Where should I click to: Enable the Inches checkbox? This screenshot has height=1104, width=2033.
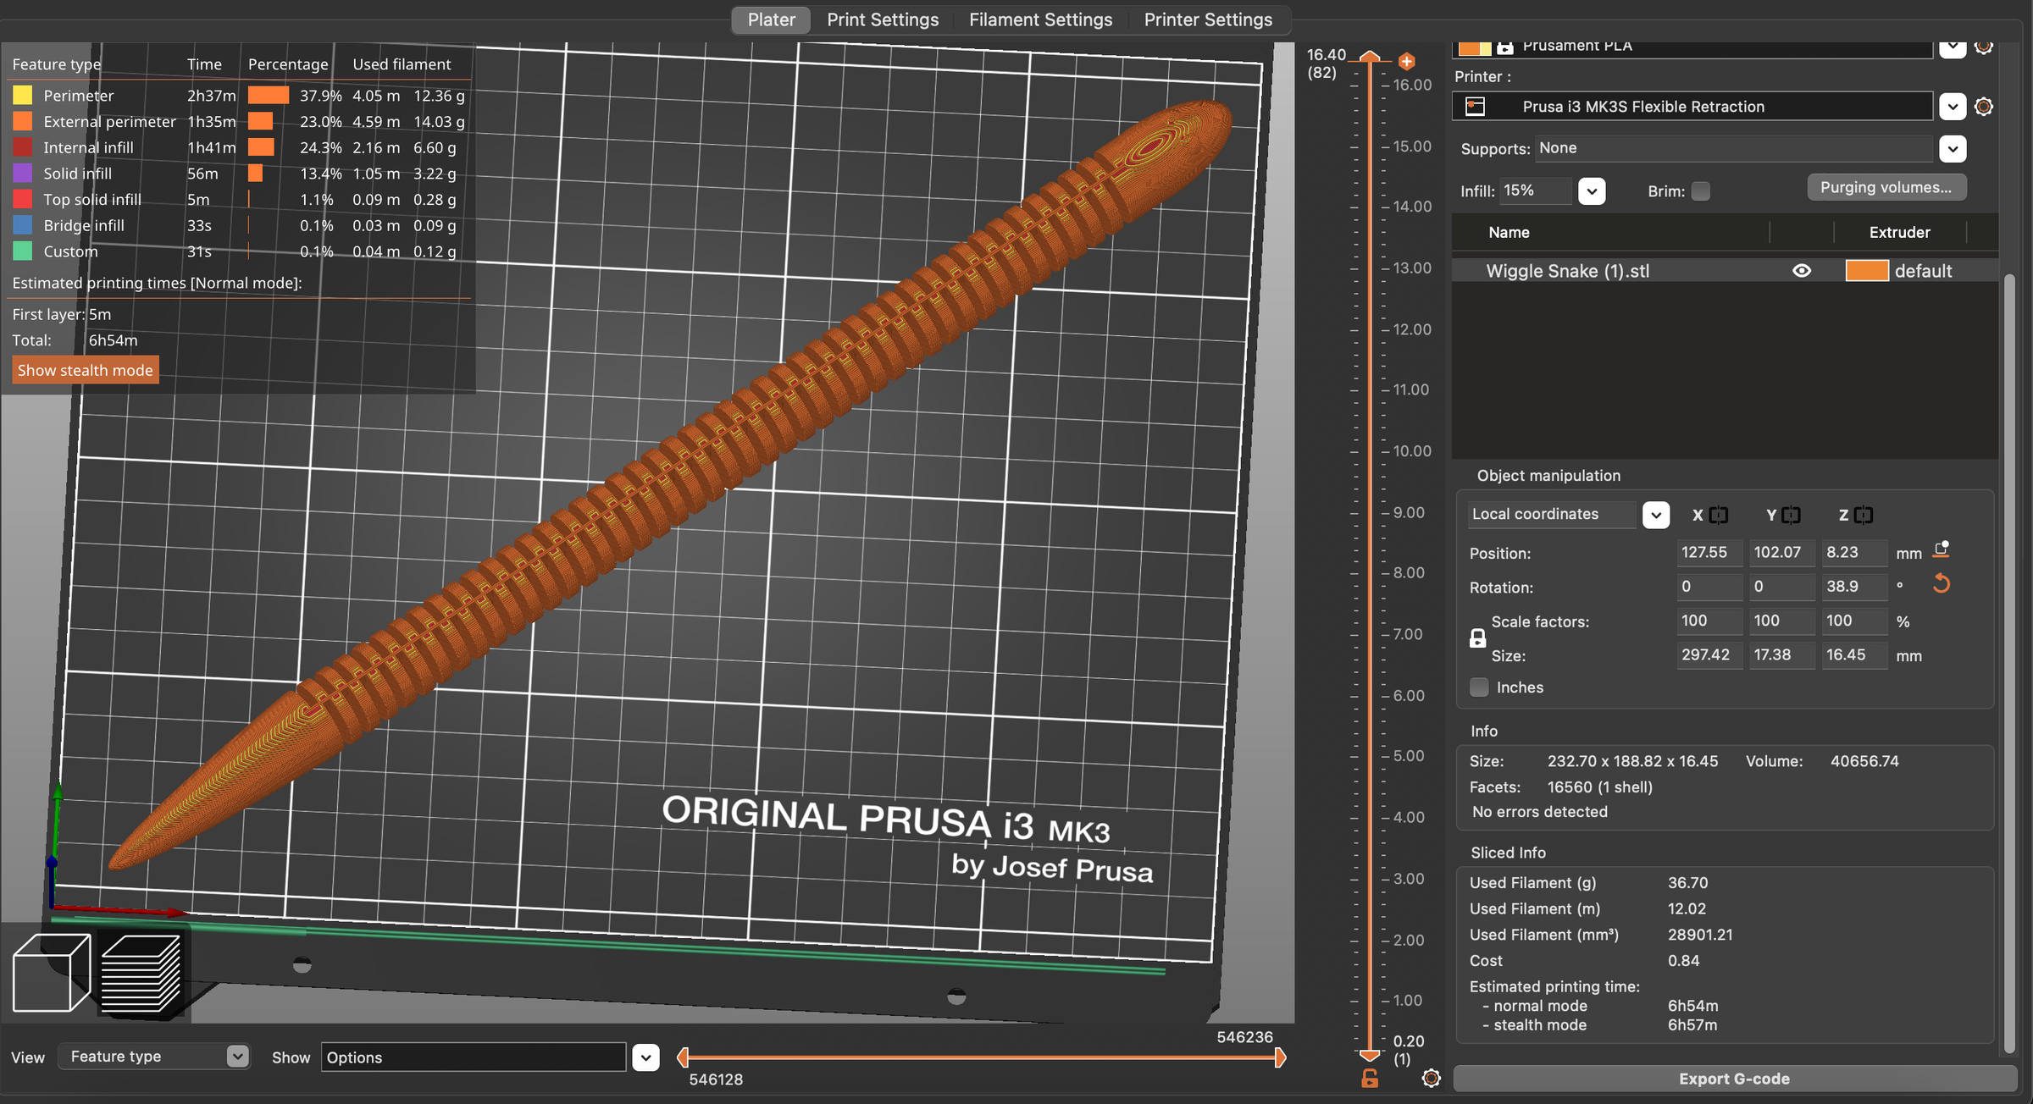(1479, 687)
